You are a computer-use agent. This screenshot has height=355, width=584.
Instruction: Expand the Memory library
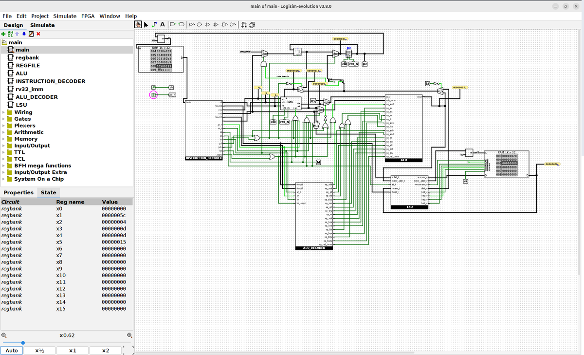tap(4, 139)
